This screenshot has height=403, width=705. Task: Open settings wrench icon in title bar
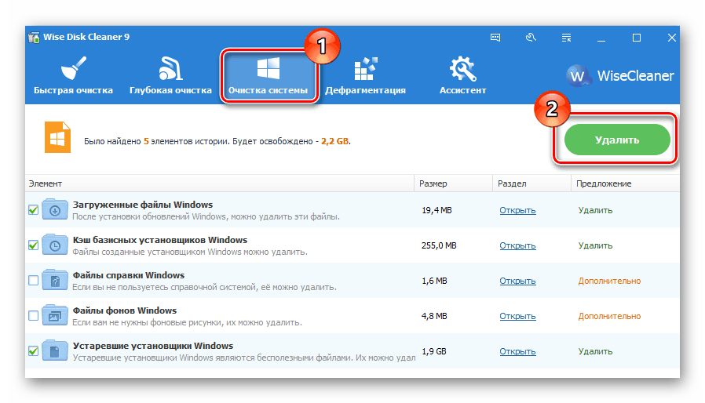point(531,37)
